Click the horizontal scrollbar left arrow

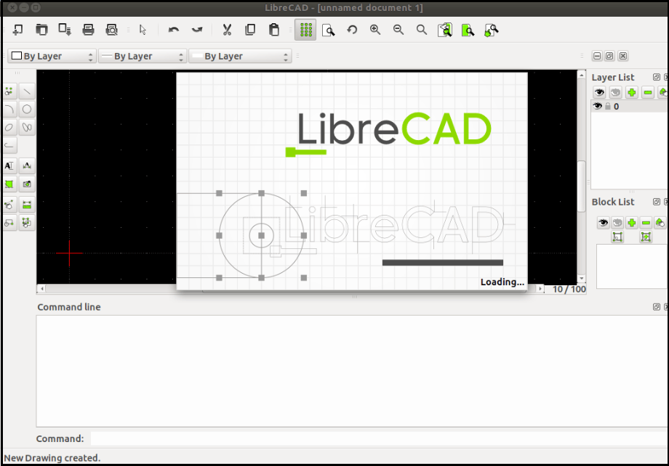pos(42,289)
